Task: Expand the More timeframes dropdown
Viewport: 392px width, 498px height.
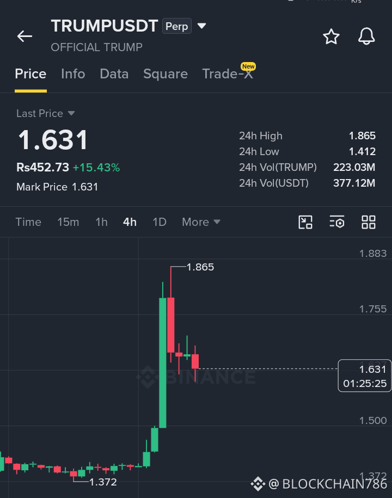Action: [201, 222]
